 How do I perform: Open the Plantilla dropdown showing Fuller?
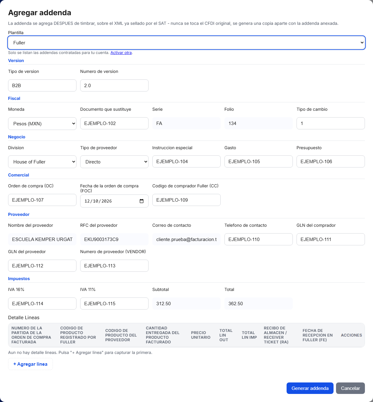186,43
